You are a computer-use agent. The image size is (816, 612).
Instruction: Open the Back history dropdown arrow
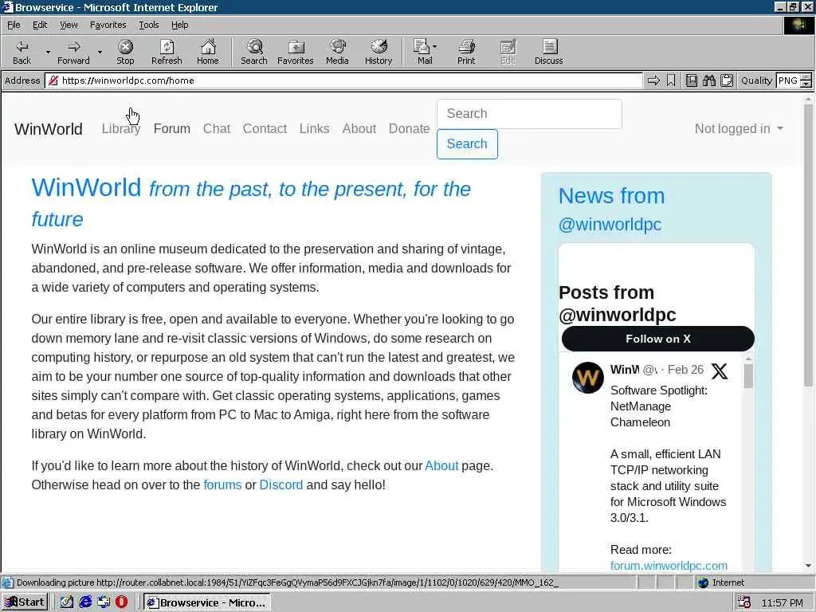[48, 52]
